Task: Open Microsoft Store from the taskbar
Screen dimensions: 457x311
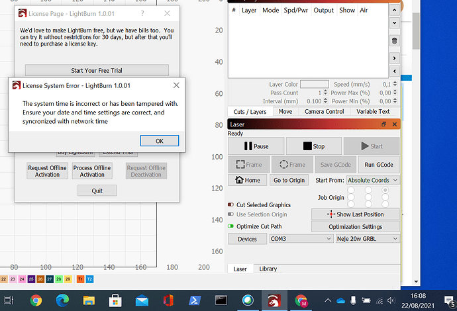Action: click(x=115, y=300)
